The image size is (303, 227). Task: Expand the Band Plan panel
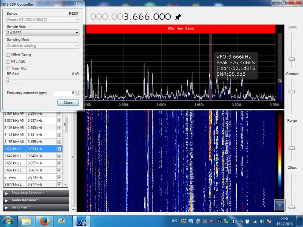click(x=36, y=207)
